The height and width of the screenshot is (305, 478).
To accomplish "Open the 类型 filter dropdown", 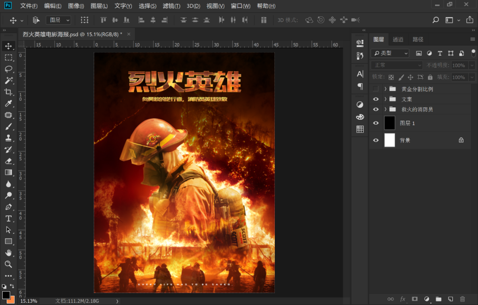I will (390, 53).
